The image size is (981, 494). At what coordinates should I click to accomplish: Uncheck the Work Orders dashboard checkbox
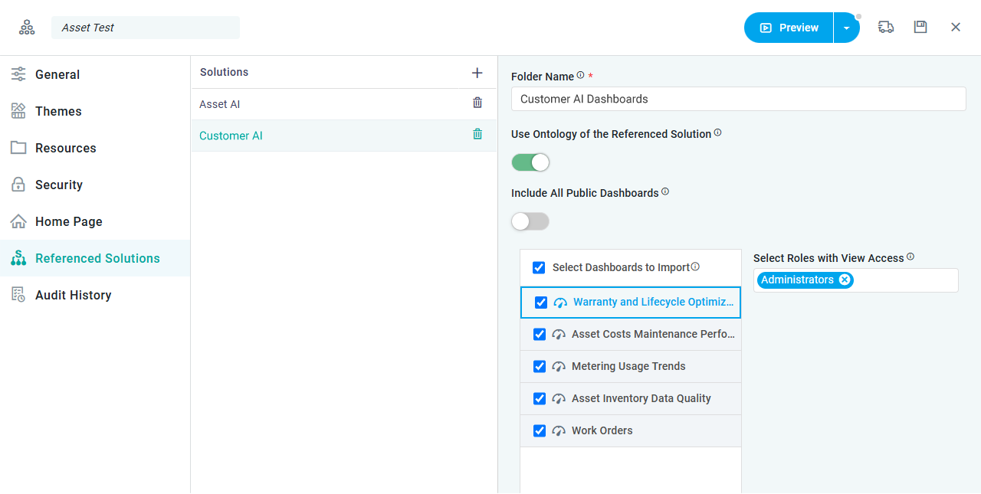click(540, 430)
